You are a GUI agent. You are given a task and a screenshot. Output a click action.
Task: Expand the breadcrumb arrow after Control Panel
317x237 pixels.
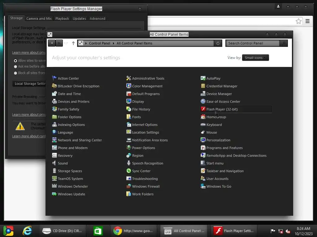(x=113, y=43)
